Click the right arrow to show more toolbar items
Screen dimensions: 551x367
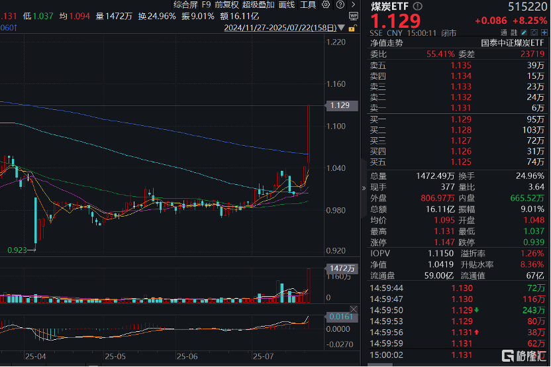(x=353, y=5)
